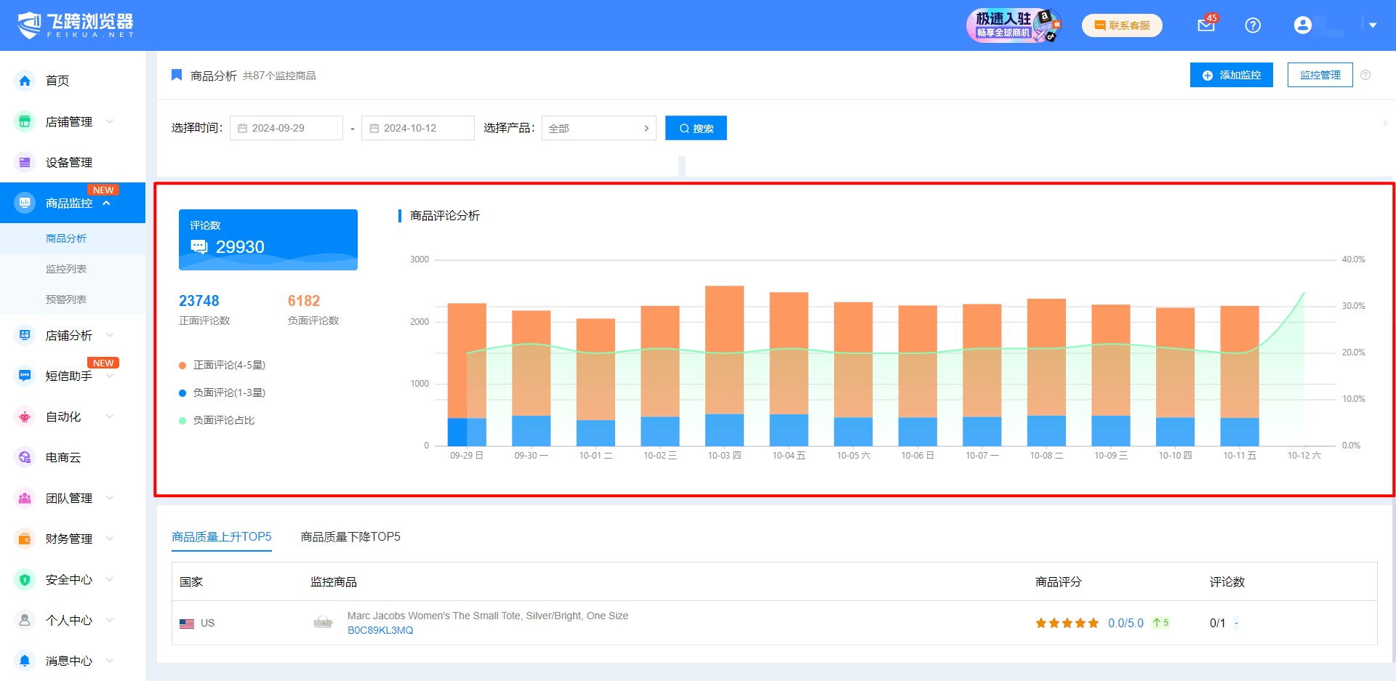Click the 添加监控 button

tap(1231, 75)
